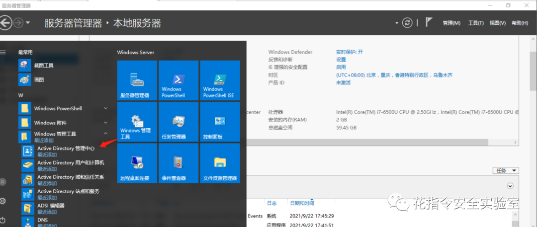
Task: Open the 视图(V) menu
Action: coord(498,23)
